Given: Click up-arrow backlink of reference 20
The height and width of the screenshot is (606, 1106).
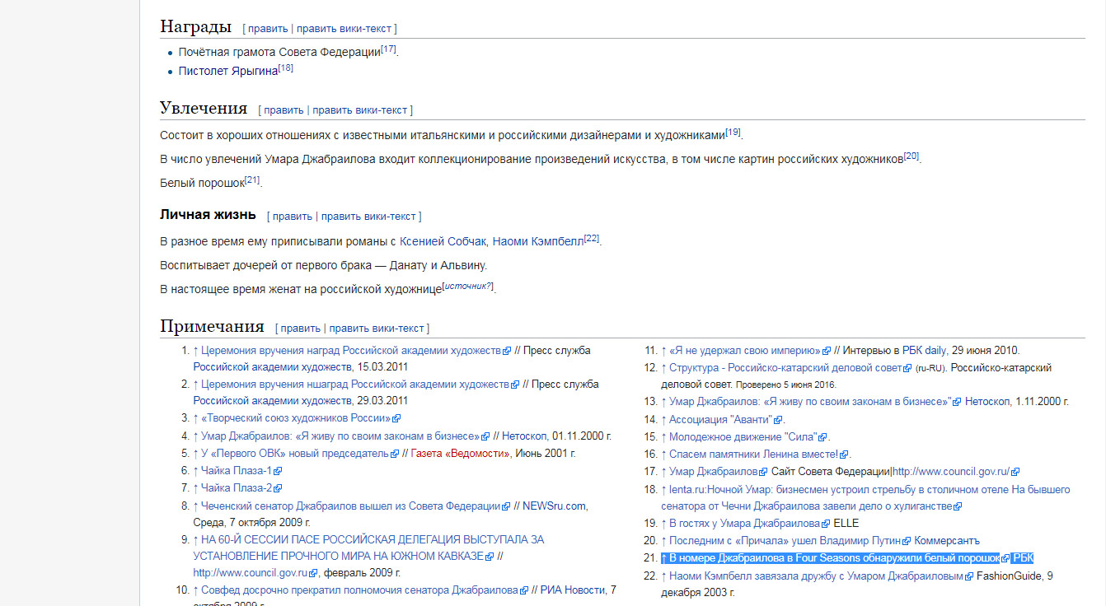Looking at the screenshot, I should pos(663,540).
